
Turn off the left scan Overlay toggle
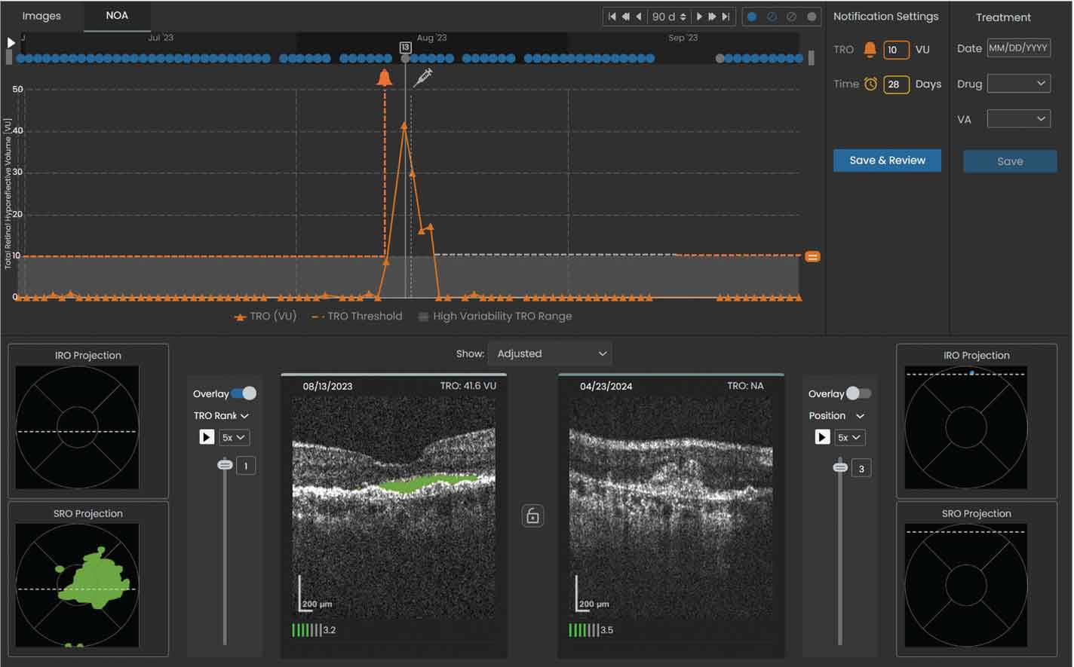(x=244, y=393)
